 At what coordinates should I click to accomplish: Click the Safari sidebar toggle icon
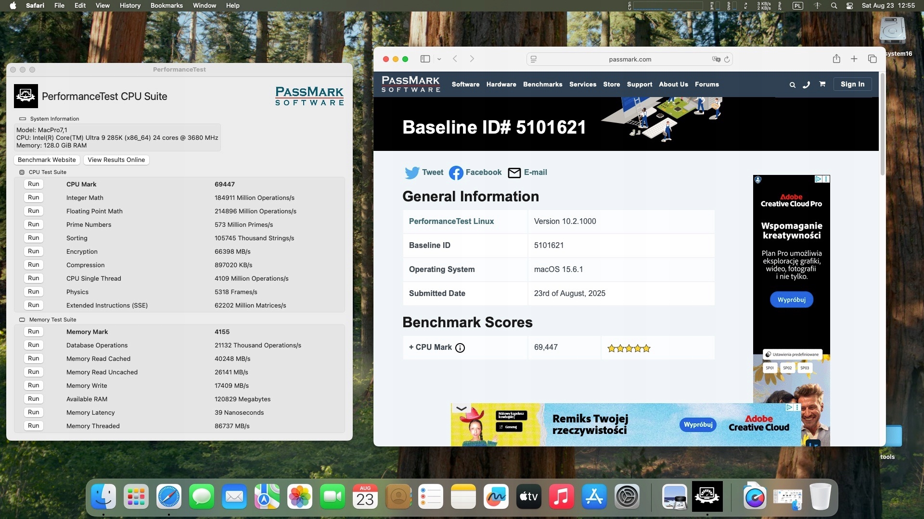(x=425, y=59)
